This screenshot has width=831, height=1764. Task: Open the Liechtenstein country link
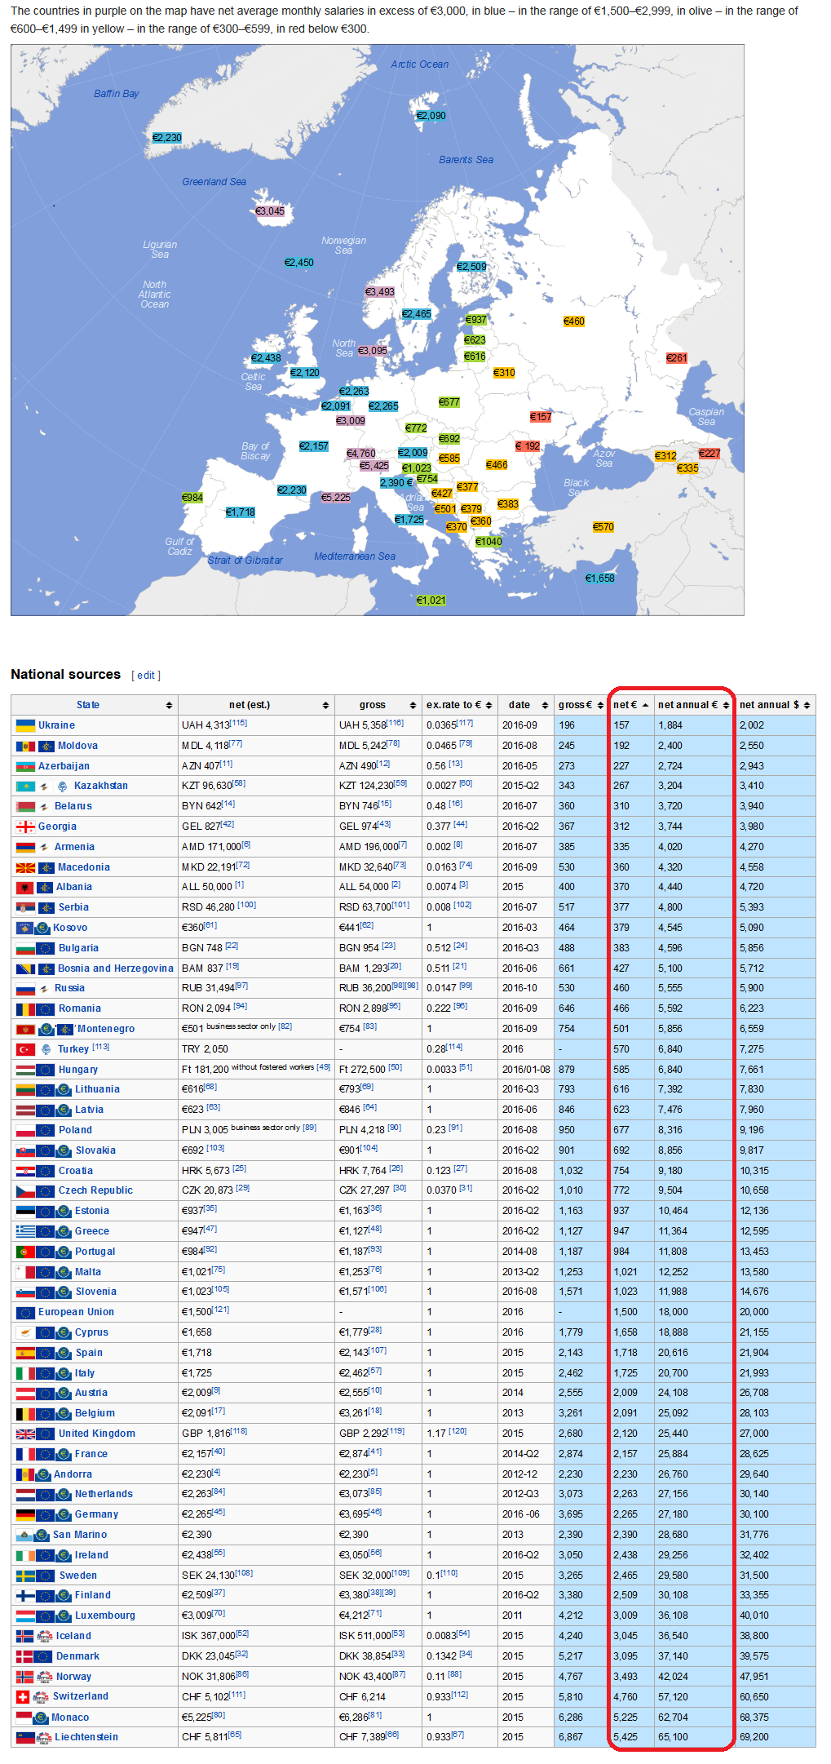tap(86, 1737)
